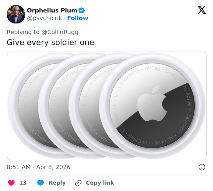Follow the @psychicrik account
Viewport: 213px width, 191px height.
pyautogui.click(x=78, y=18)
